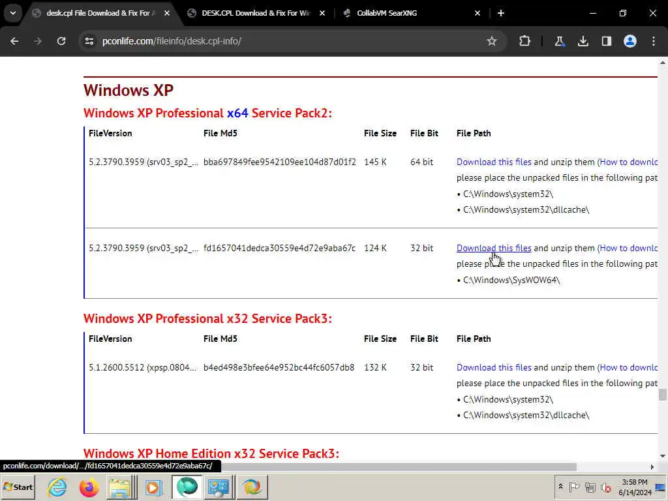Open Windows Media Player on taskbar
This screenshot has height=501, width=668.
[153, 487]
